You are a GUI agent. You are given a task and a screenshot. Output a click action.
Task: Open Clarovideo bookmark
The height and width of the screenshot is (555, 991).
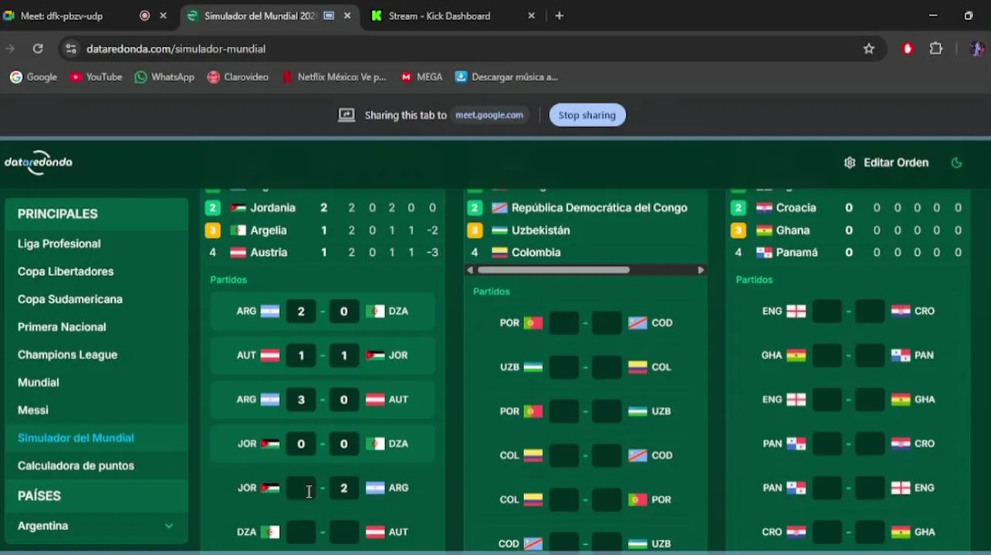click(238, 77)
